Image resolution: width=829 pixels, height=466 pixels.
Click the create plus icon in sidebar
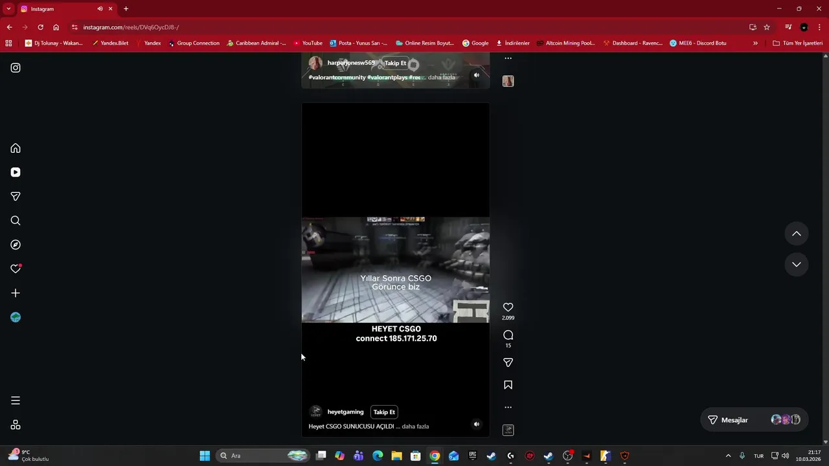tap(16, 293)
